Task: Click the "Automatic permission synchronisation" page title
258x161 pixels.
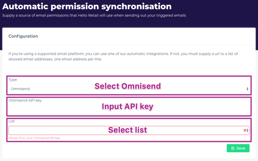Action: [x=87, y=6]
